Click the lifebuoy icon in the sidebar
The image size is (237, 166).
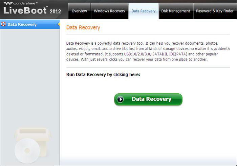3,24
